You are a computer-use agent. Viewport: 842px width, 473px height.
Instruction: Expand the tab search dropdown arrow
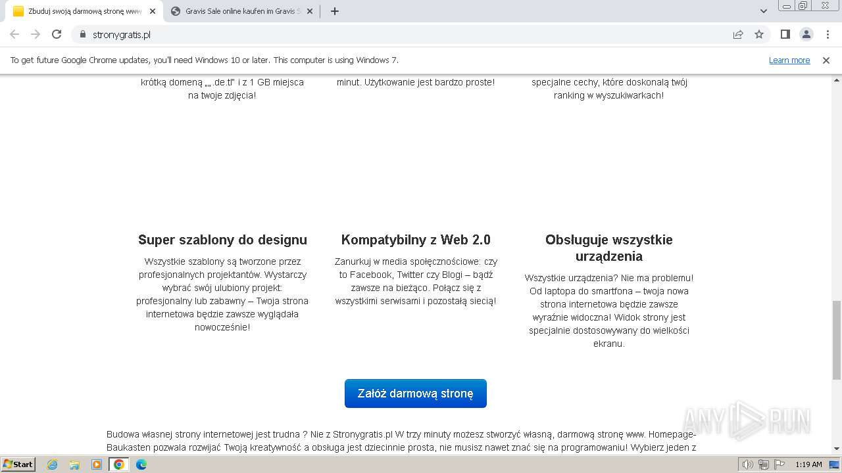(x=764, y=11)
